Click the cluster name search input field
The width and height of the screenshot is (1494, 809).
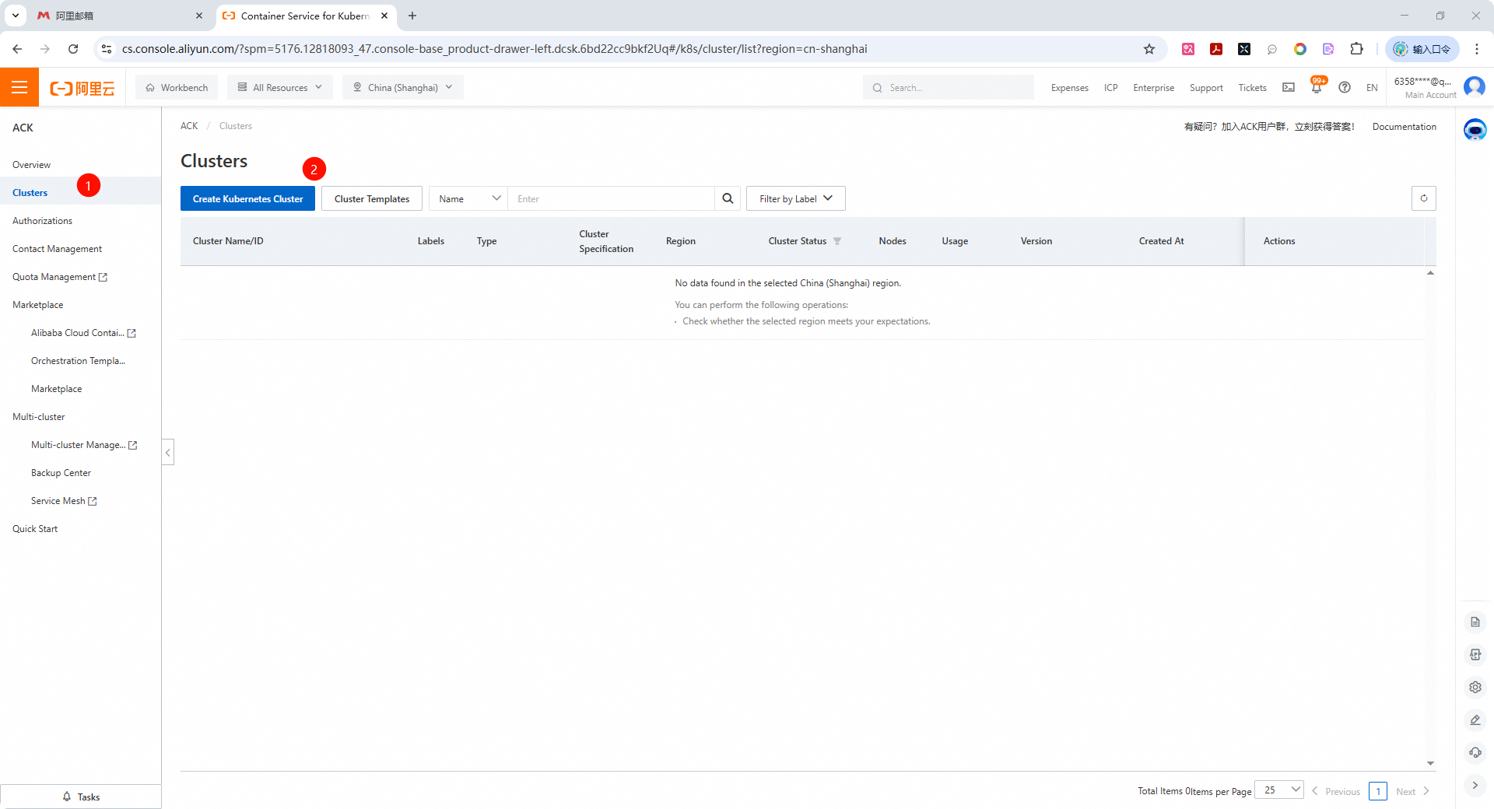pyautogui.click(x=611, y=198)
